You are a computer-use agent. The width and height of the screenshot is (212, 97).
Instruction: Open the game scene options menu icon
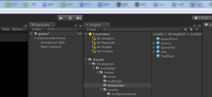pos(80,34)
